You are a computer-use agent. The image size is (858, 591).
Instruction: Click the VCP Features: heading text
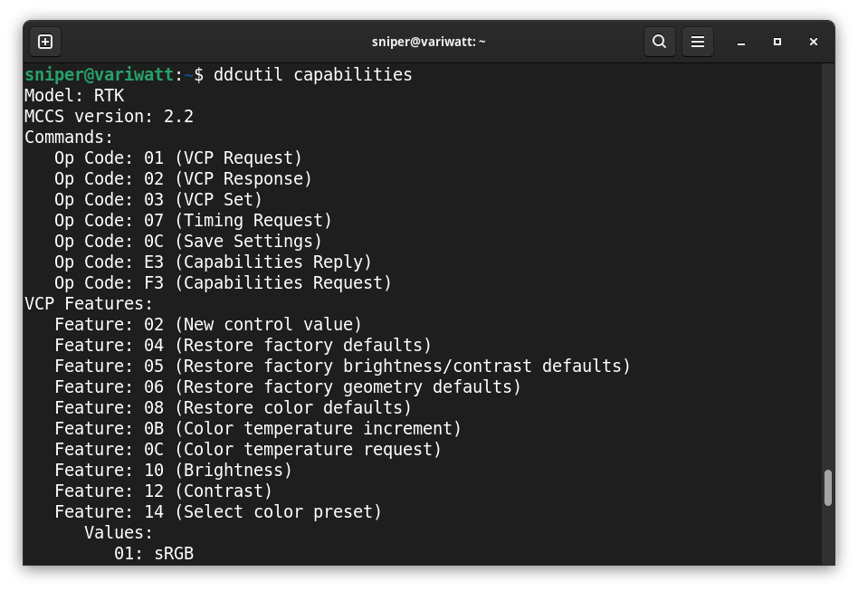89,304
